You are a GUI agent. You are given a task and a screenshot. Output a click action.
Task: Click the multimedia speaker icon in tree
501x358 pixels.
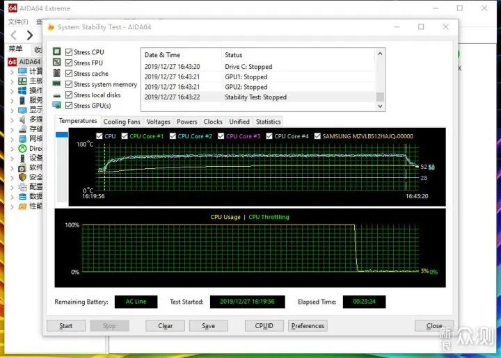(22, 120)
